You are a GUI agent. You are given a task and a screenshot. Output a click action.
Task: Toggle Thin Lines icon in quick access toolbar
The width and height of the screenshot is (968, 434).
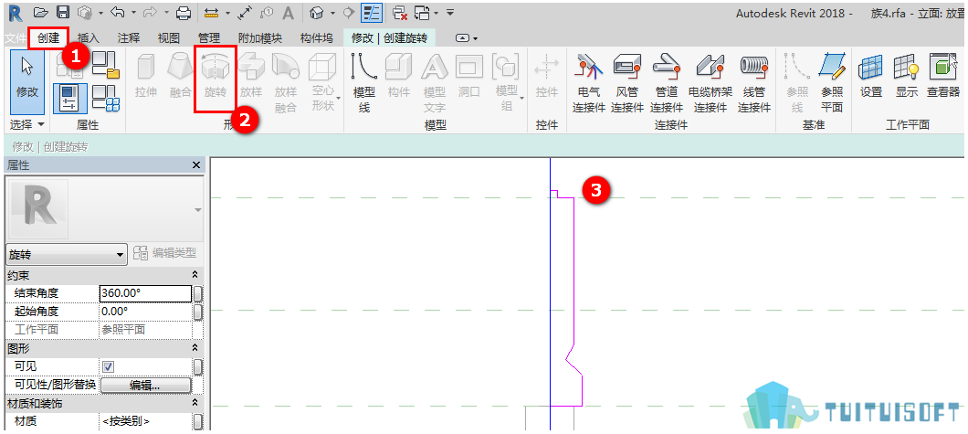coord(371,12)
